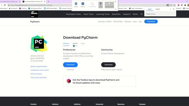Open the Features page

[128, 21]
